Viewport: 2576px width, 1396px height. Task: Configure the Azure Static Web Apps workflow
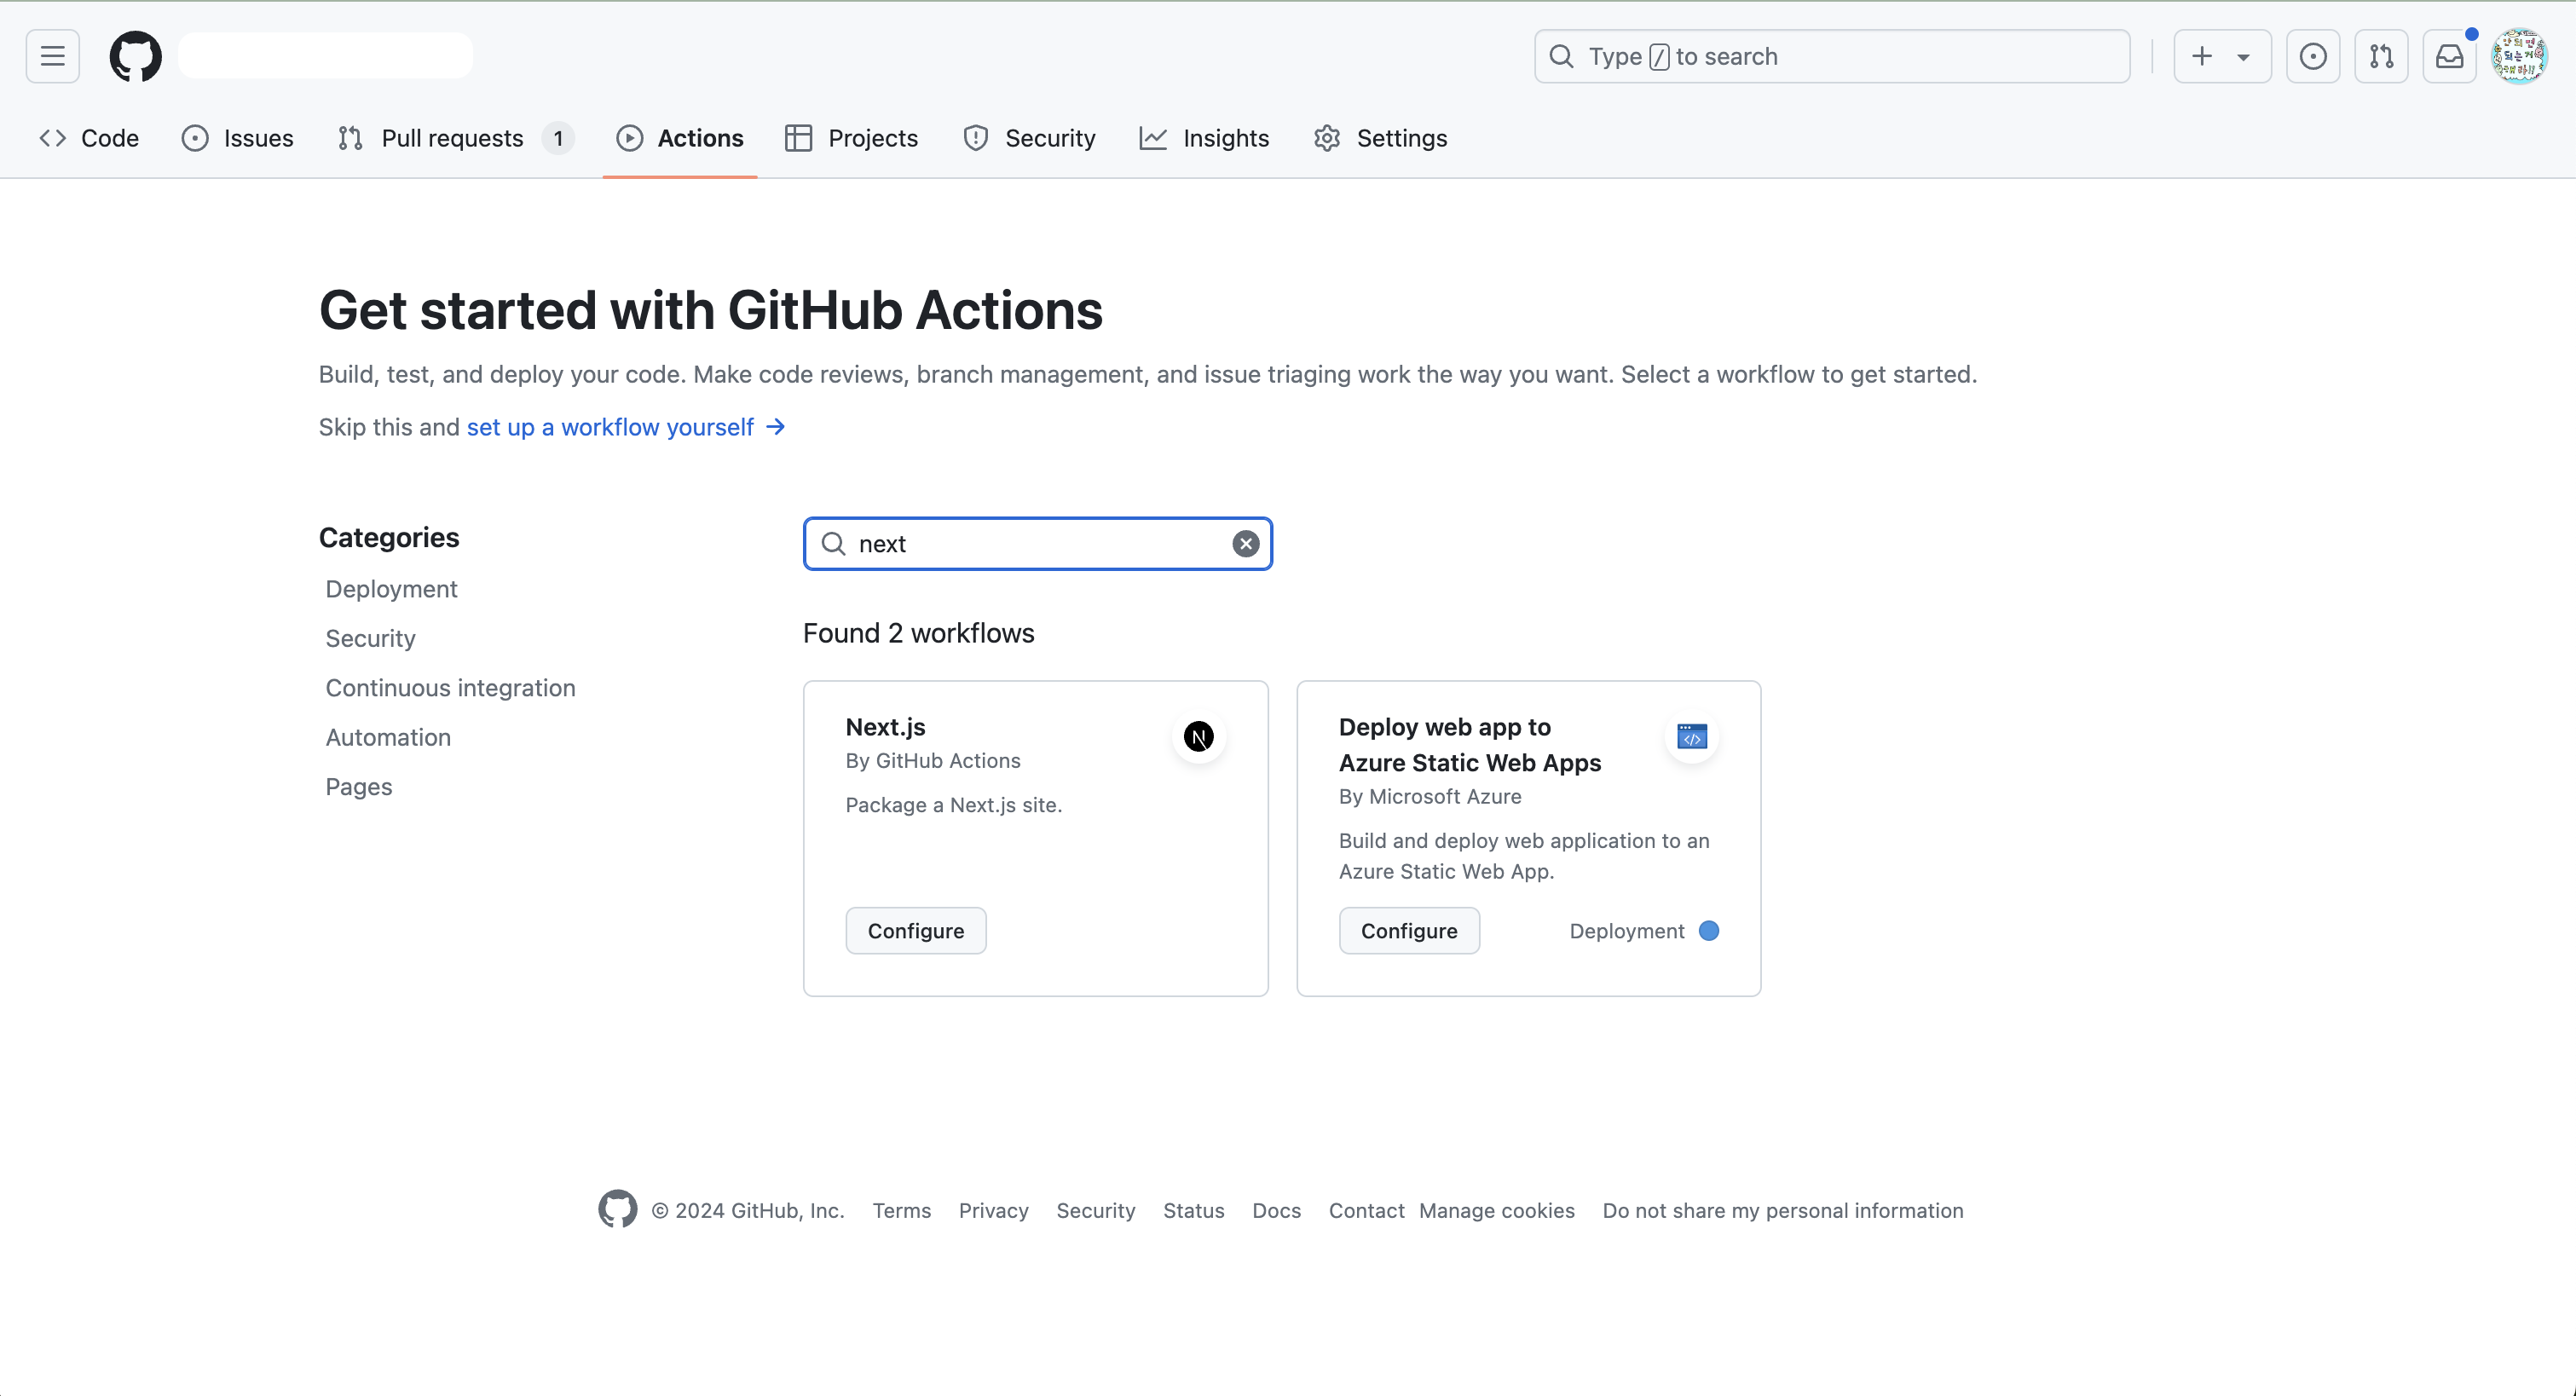1408,931
